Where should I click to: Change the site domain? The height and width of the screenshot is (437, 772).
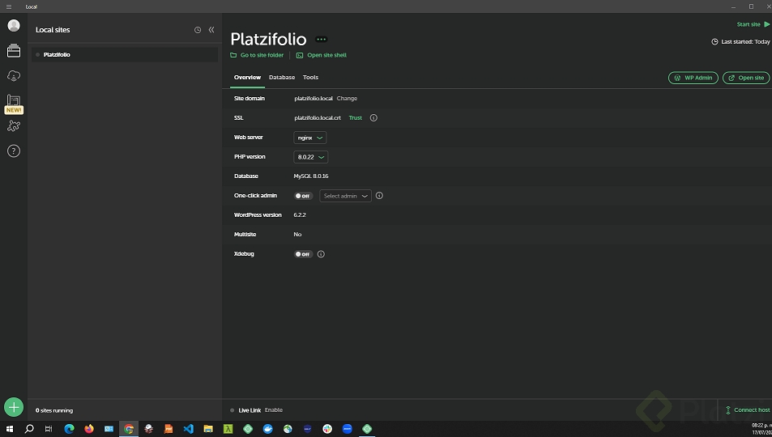pyautogui.click(x=347, y=99)
